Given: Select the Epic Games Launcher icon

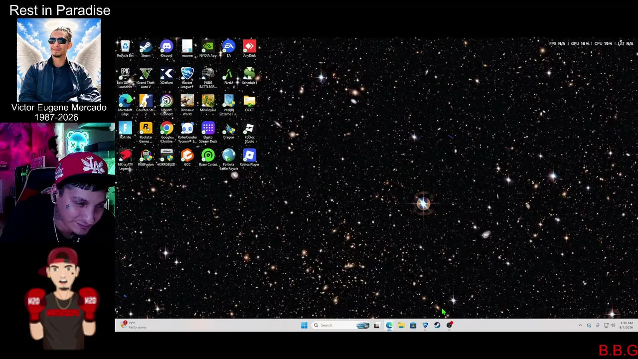Looking at the screenshot, I should (125, 78).
